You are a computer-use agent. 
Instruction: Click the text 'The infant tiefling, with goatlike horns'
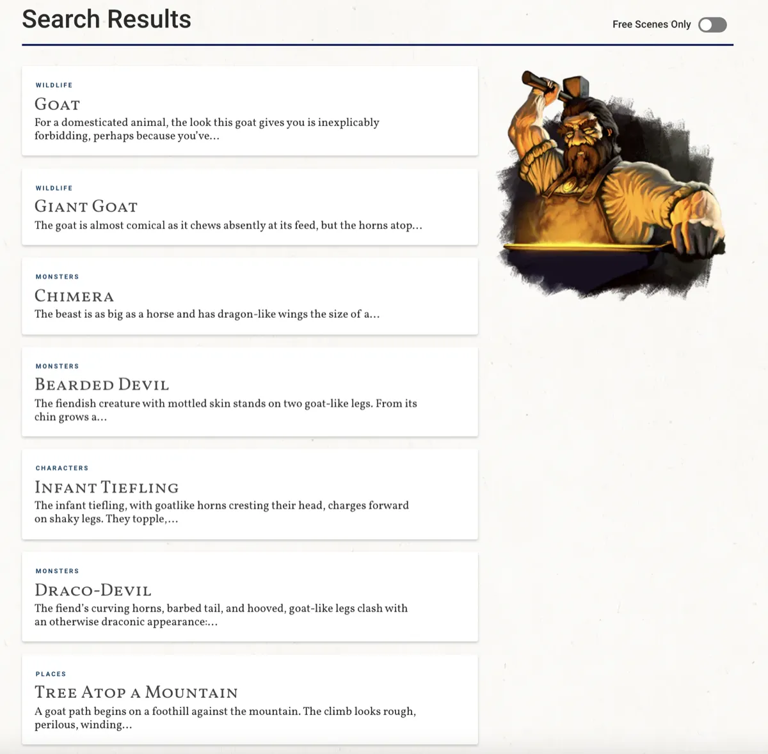(131, 505)
